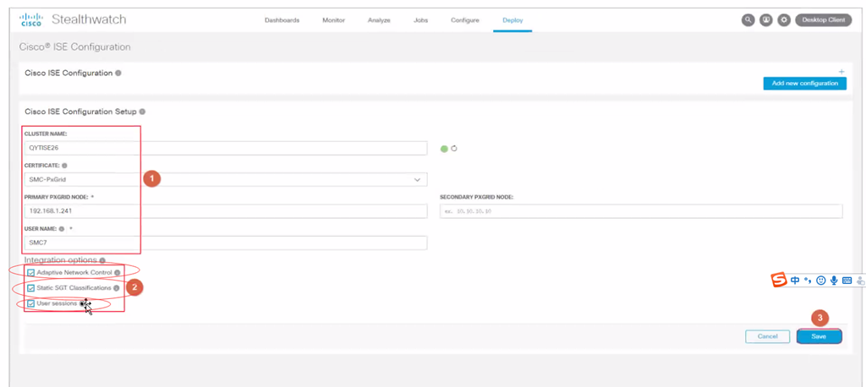Focus the SECONDARY PXGRID NODE field
Viewport: 866px width, 387px height.
point(641,211)
